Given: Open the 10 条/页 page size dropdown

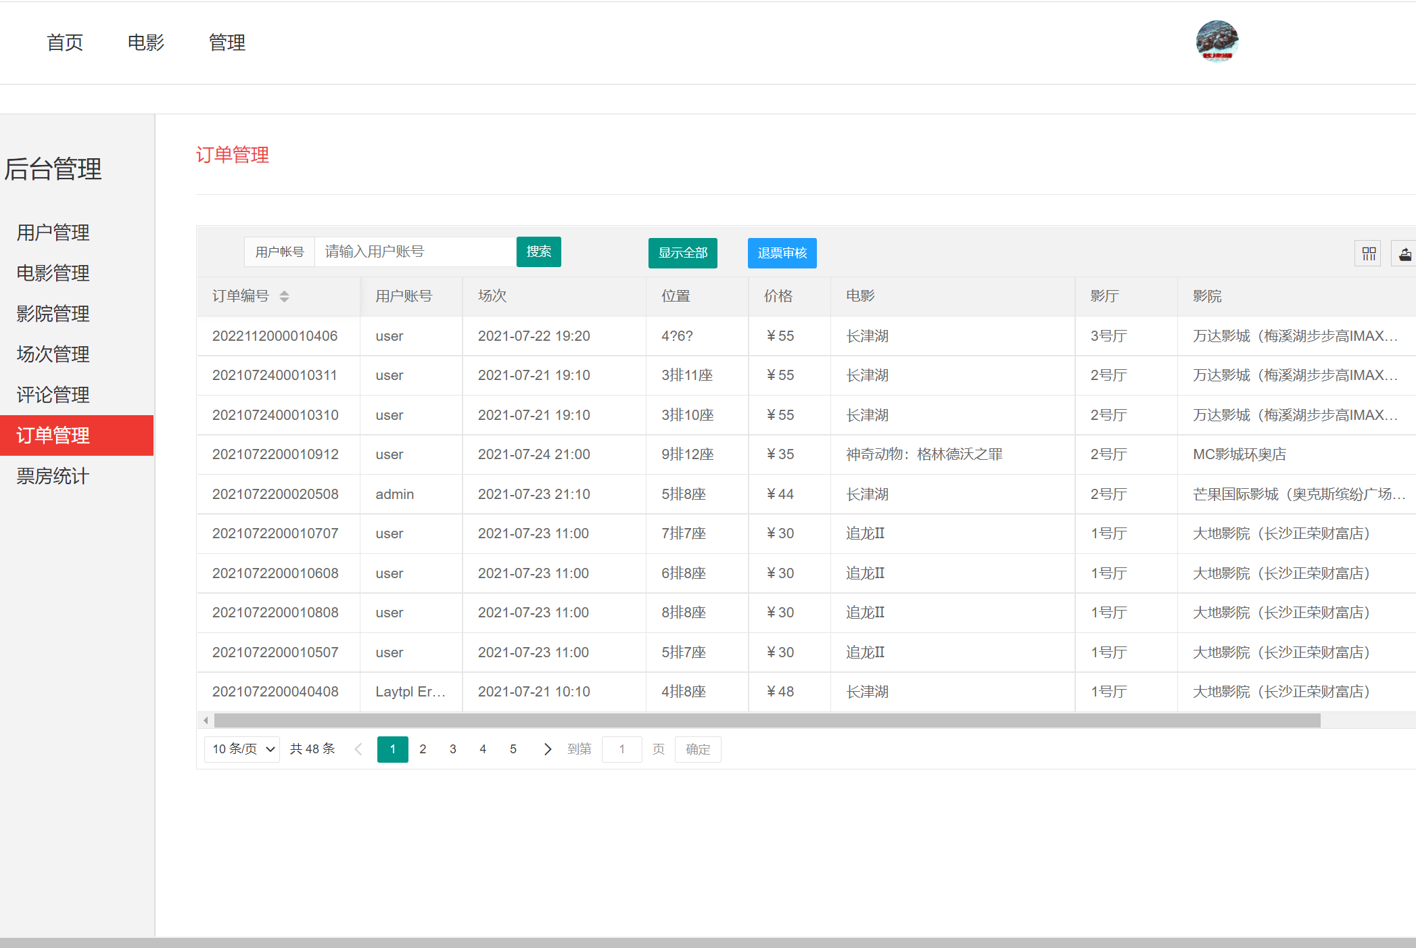Looking at the screenshot, I should (242, 749).
